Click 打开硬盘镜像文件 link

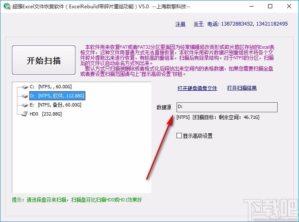(x=198, y=88)
